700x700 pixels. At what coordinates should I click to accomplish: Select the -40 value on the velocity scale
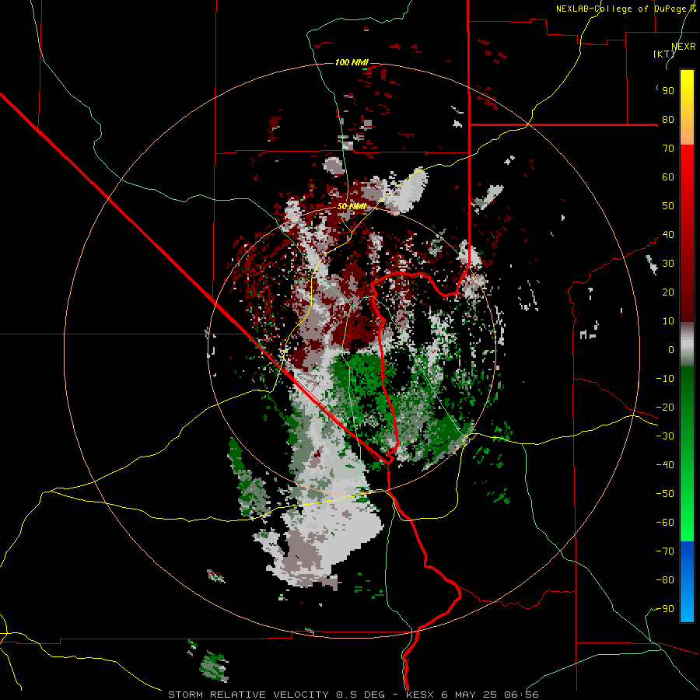click(665, 465)
